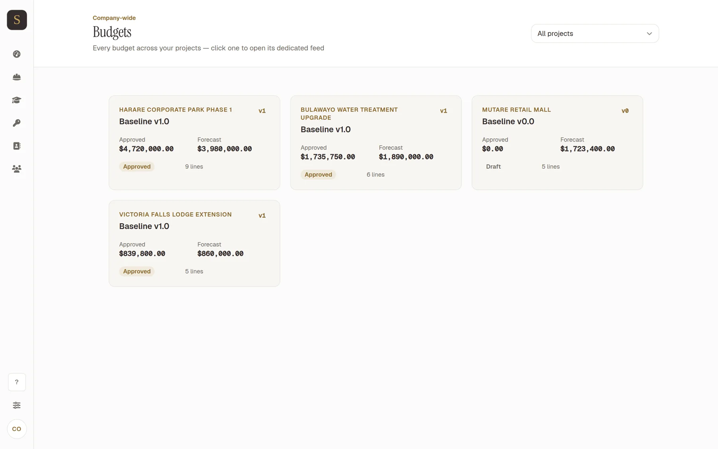This screenshot has width=718, height=449.
Task: Click the Approved badge on Harare card
Action: (x=137, y=167)
